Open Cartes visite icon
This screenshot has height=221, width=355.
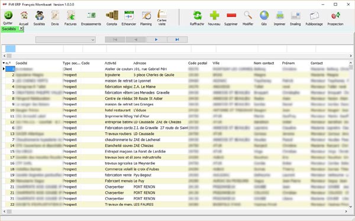(x=162, y=14)
